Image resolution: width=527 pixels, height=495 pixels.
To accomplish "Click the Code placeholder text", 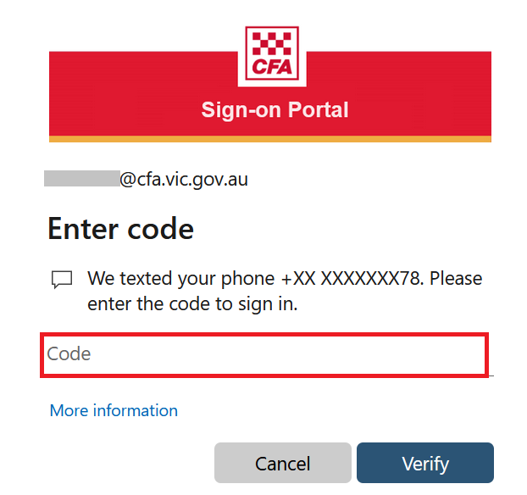I will 69,353.
